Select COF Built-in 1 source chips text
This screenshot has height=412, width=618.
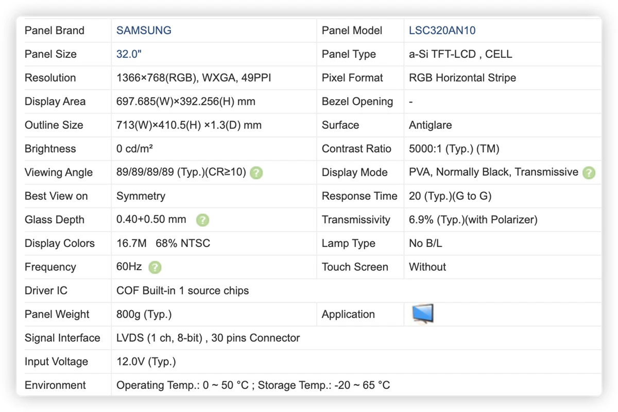coord(183,291)
